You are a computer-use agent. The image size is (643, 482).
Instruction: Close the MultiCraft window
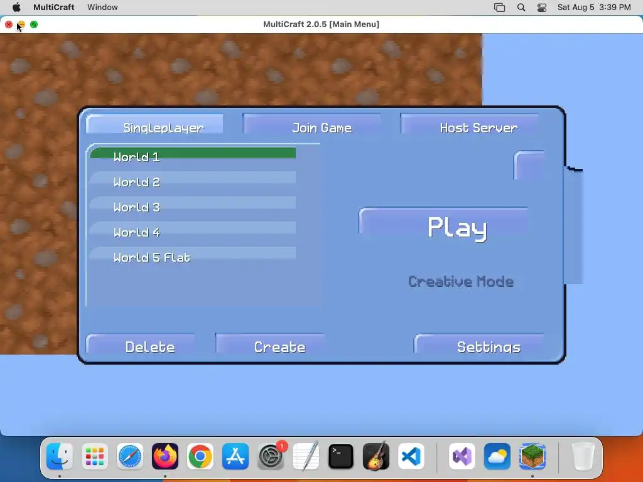point(9,24)
